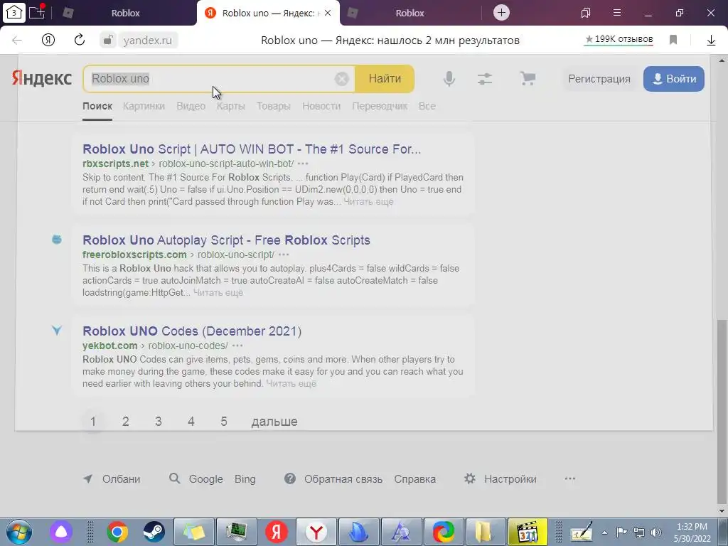Viewport: 728px width, 546px height.
Task: Open the tab count home icon
Action: 14,12
